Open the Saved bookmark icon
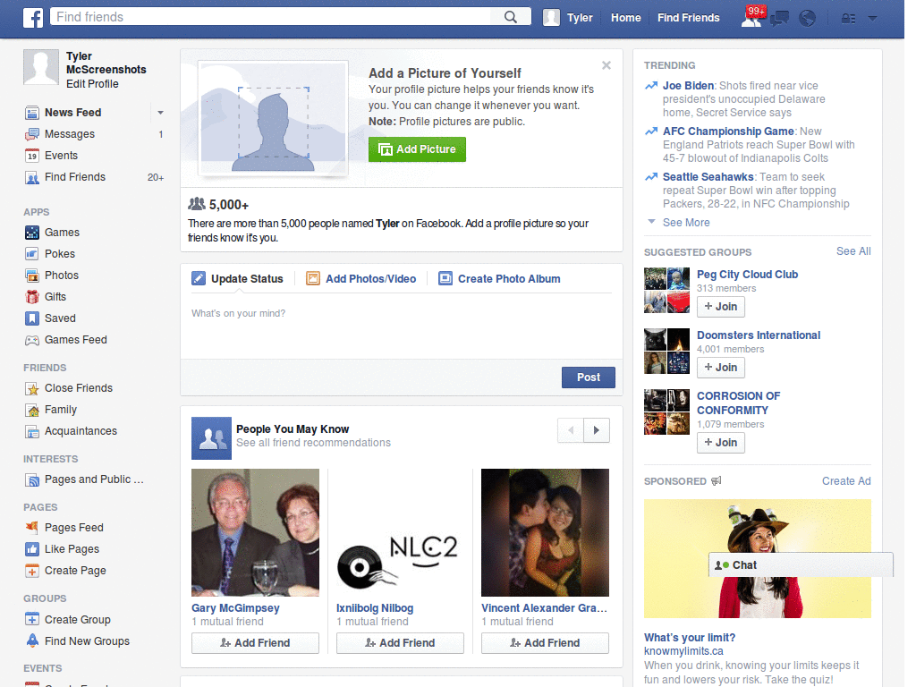 pos(30,318)
